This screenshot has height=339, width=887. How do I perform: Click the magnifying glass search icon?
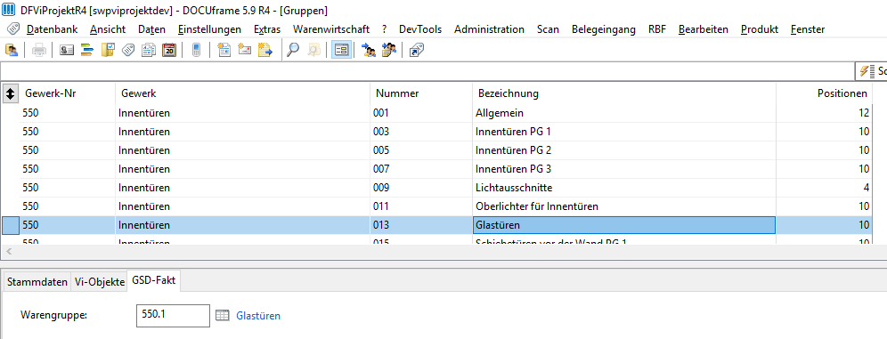[x=292, y=51]
